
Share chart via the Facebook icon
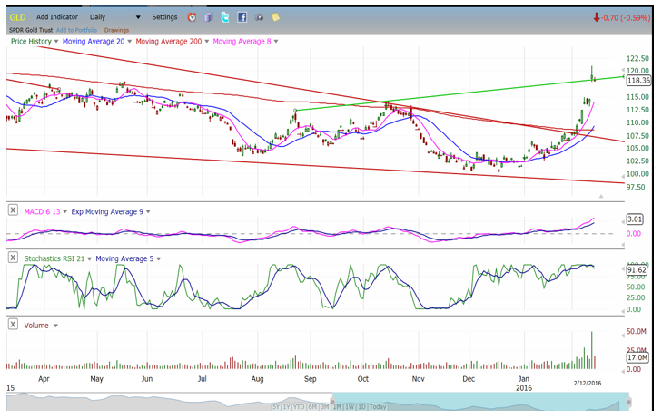tap(242, 17)
